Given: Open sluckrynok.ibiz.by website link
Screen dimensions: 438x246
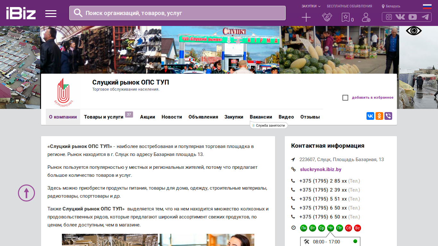Looking at the screenshot, I should point(321,169).
